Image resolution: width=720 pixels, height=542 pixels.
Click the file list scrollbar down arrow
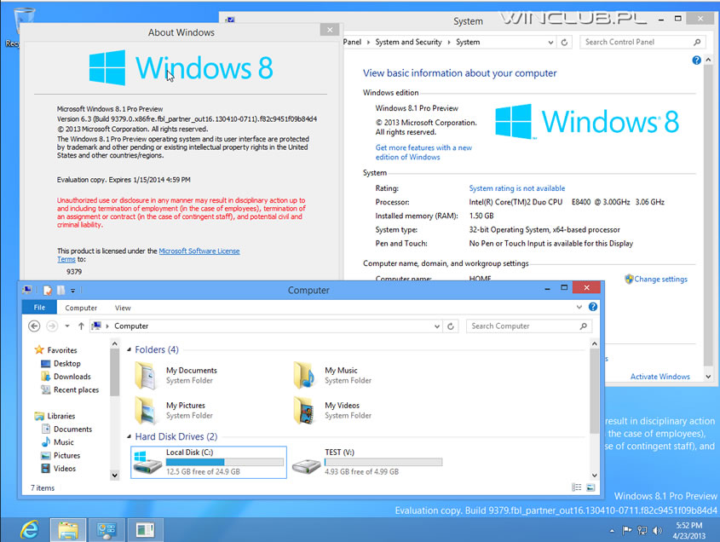(594, 476)
